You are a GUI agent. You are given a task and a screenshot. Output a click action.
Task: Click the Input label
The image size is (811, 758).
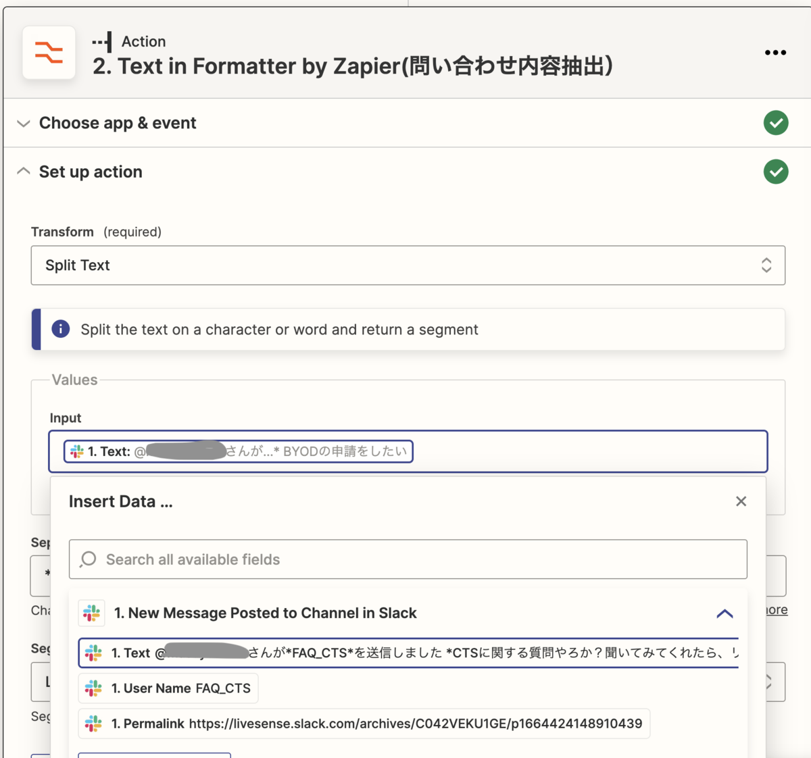tap(66, 418)
